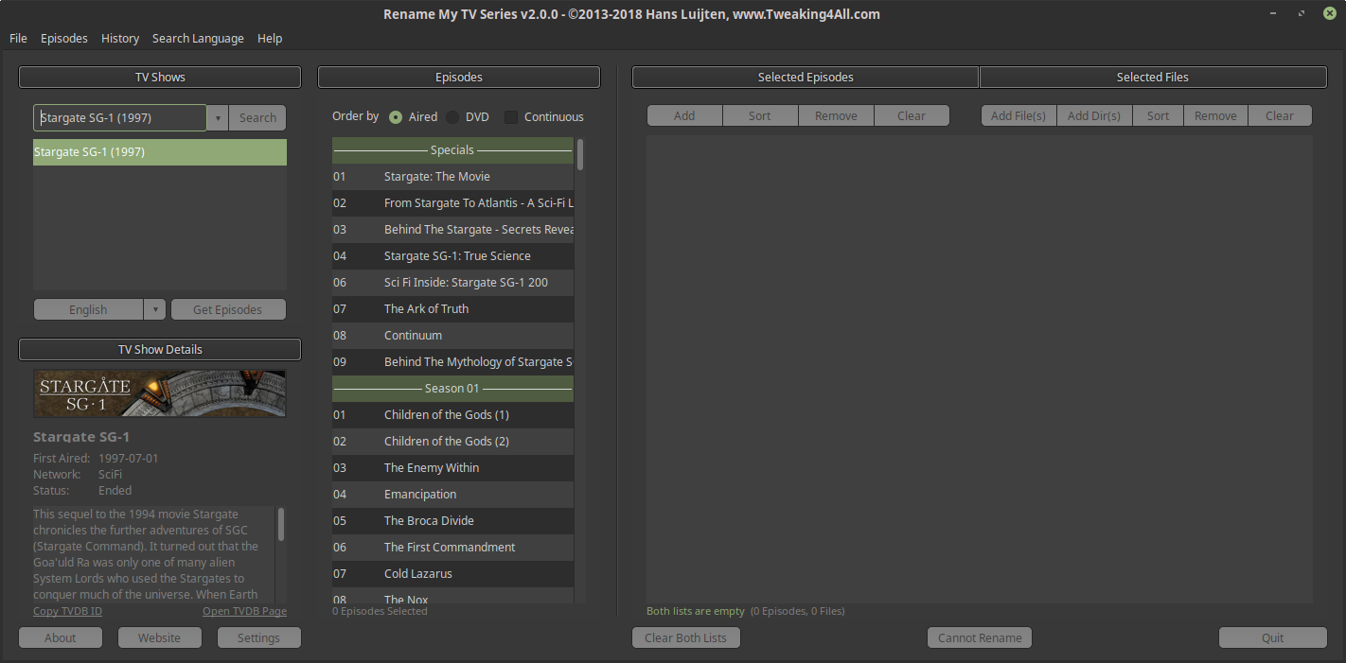
Task: Close the Rename My TV Series window
Action: [1329, 13]
